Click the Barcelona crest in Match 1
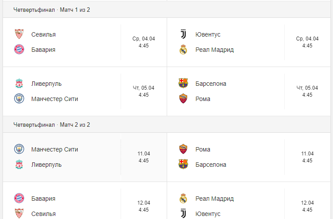 coord(183,84)
